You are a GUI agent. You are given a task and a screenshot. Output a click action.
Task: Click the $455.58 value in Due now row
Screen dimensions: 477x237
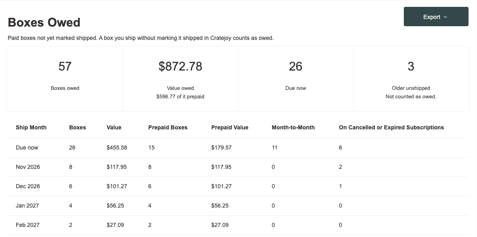tap(117, 148)
